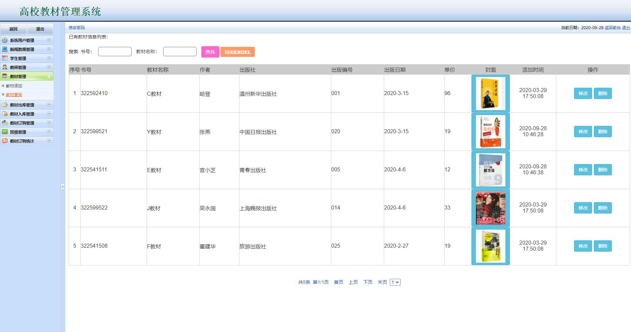Expand the 学生管理 section

coord(50,58)
